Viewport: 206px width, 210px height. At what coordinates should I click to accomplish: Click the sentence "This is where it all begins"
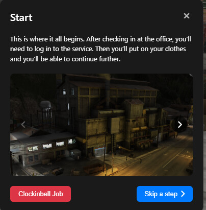[x=47, y=39]
